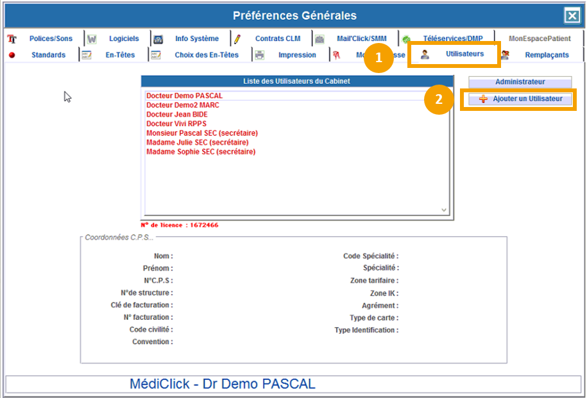
Task: Click the red dot Standards icon
Action: click(x=12, y=55)
